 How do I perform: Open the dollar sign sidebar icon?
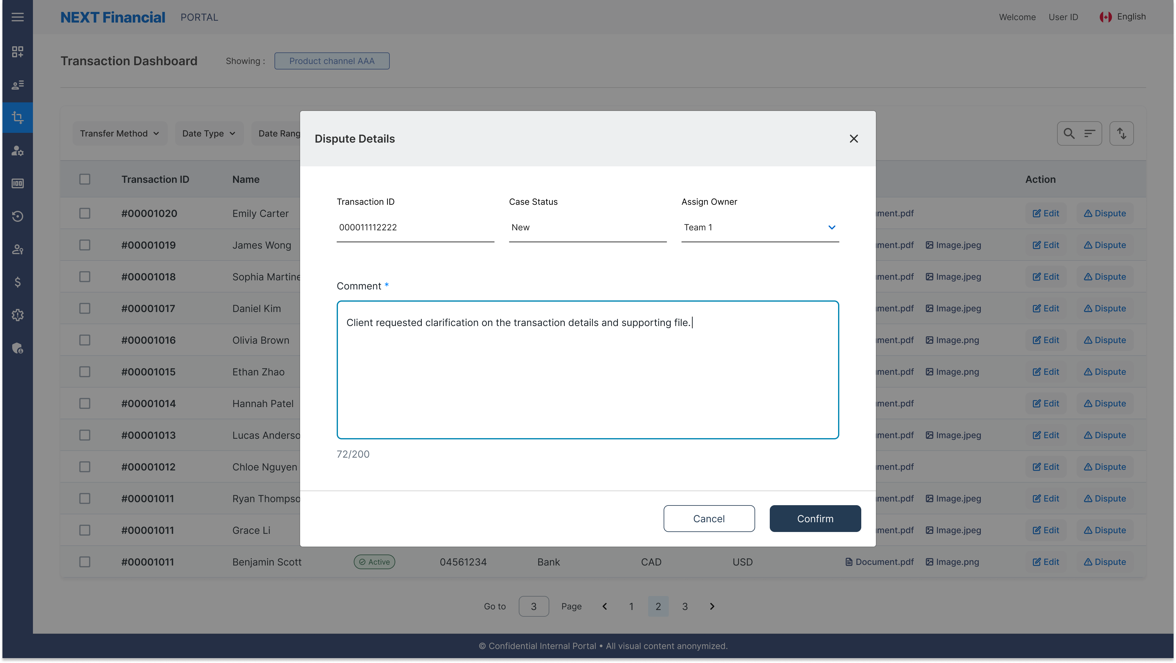click(x=17, y=282)
